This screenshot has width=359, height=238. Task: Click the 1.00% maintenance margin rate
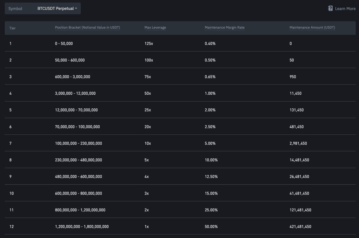click(x=210, y=94)
